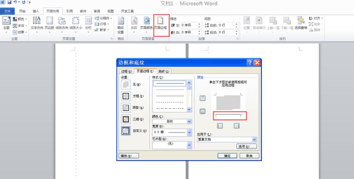The height and width of the screenshot is (179, 354).
Task: Open the 文件 File tab
Action: [8, 11]
